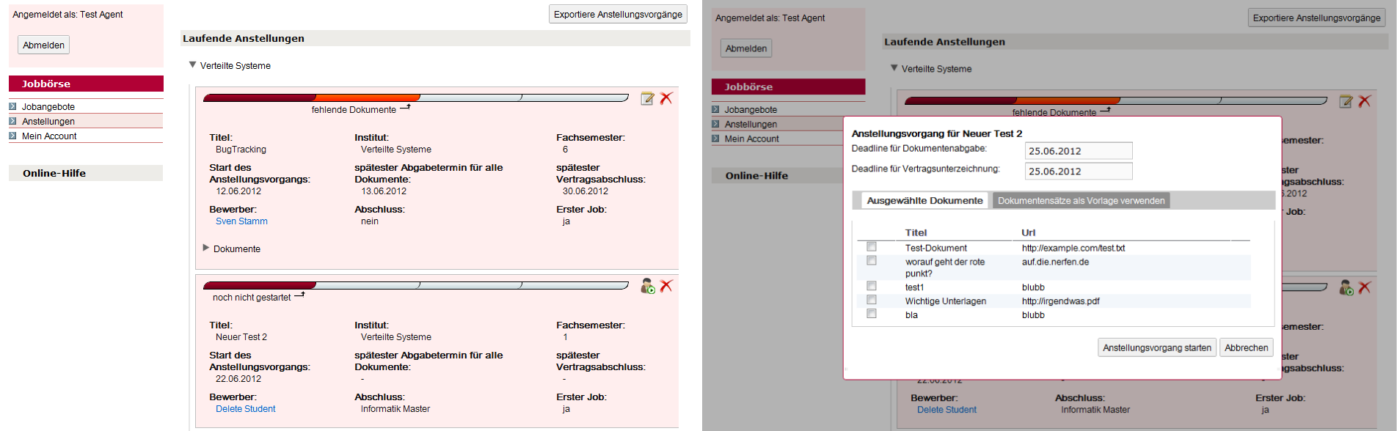
Task: Click dimmed Jobangebote link behind the dialog
Action: point(751,110)
